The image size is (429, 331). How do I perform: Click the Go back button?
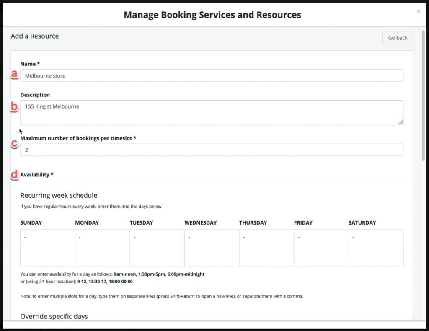[x=397, y=38]
